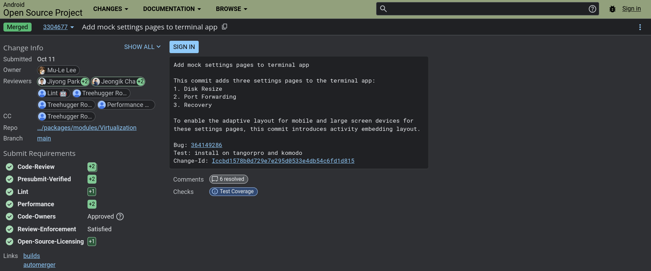Screen dimensions: 651x271
Task: Click the CC Treehugger avatar icon
Action: [x=42, y=116]
